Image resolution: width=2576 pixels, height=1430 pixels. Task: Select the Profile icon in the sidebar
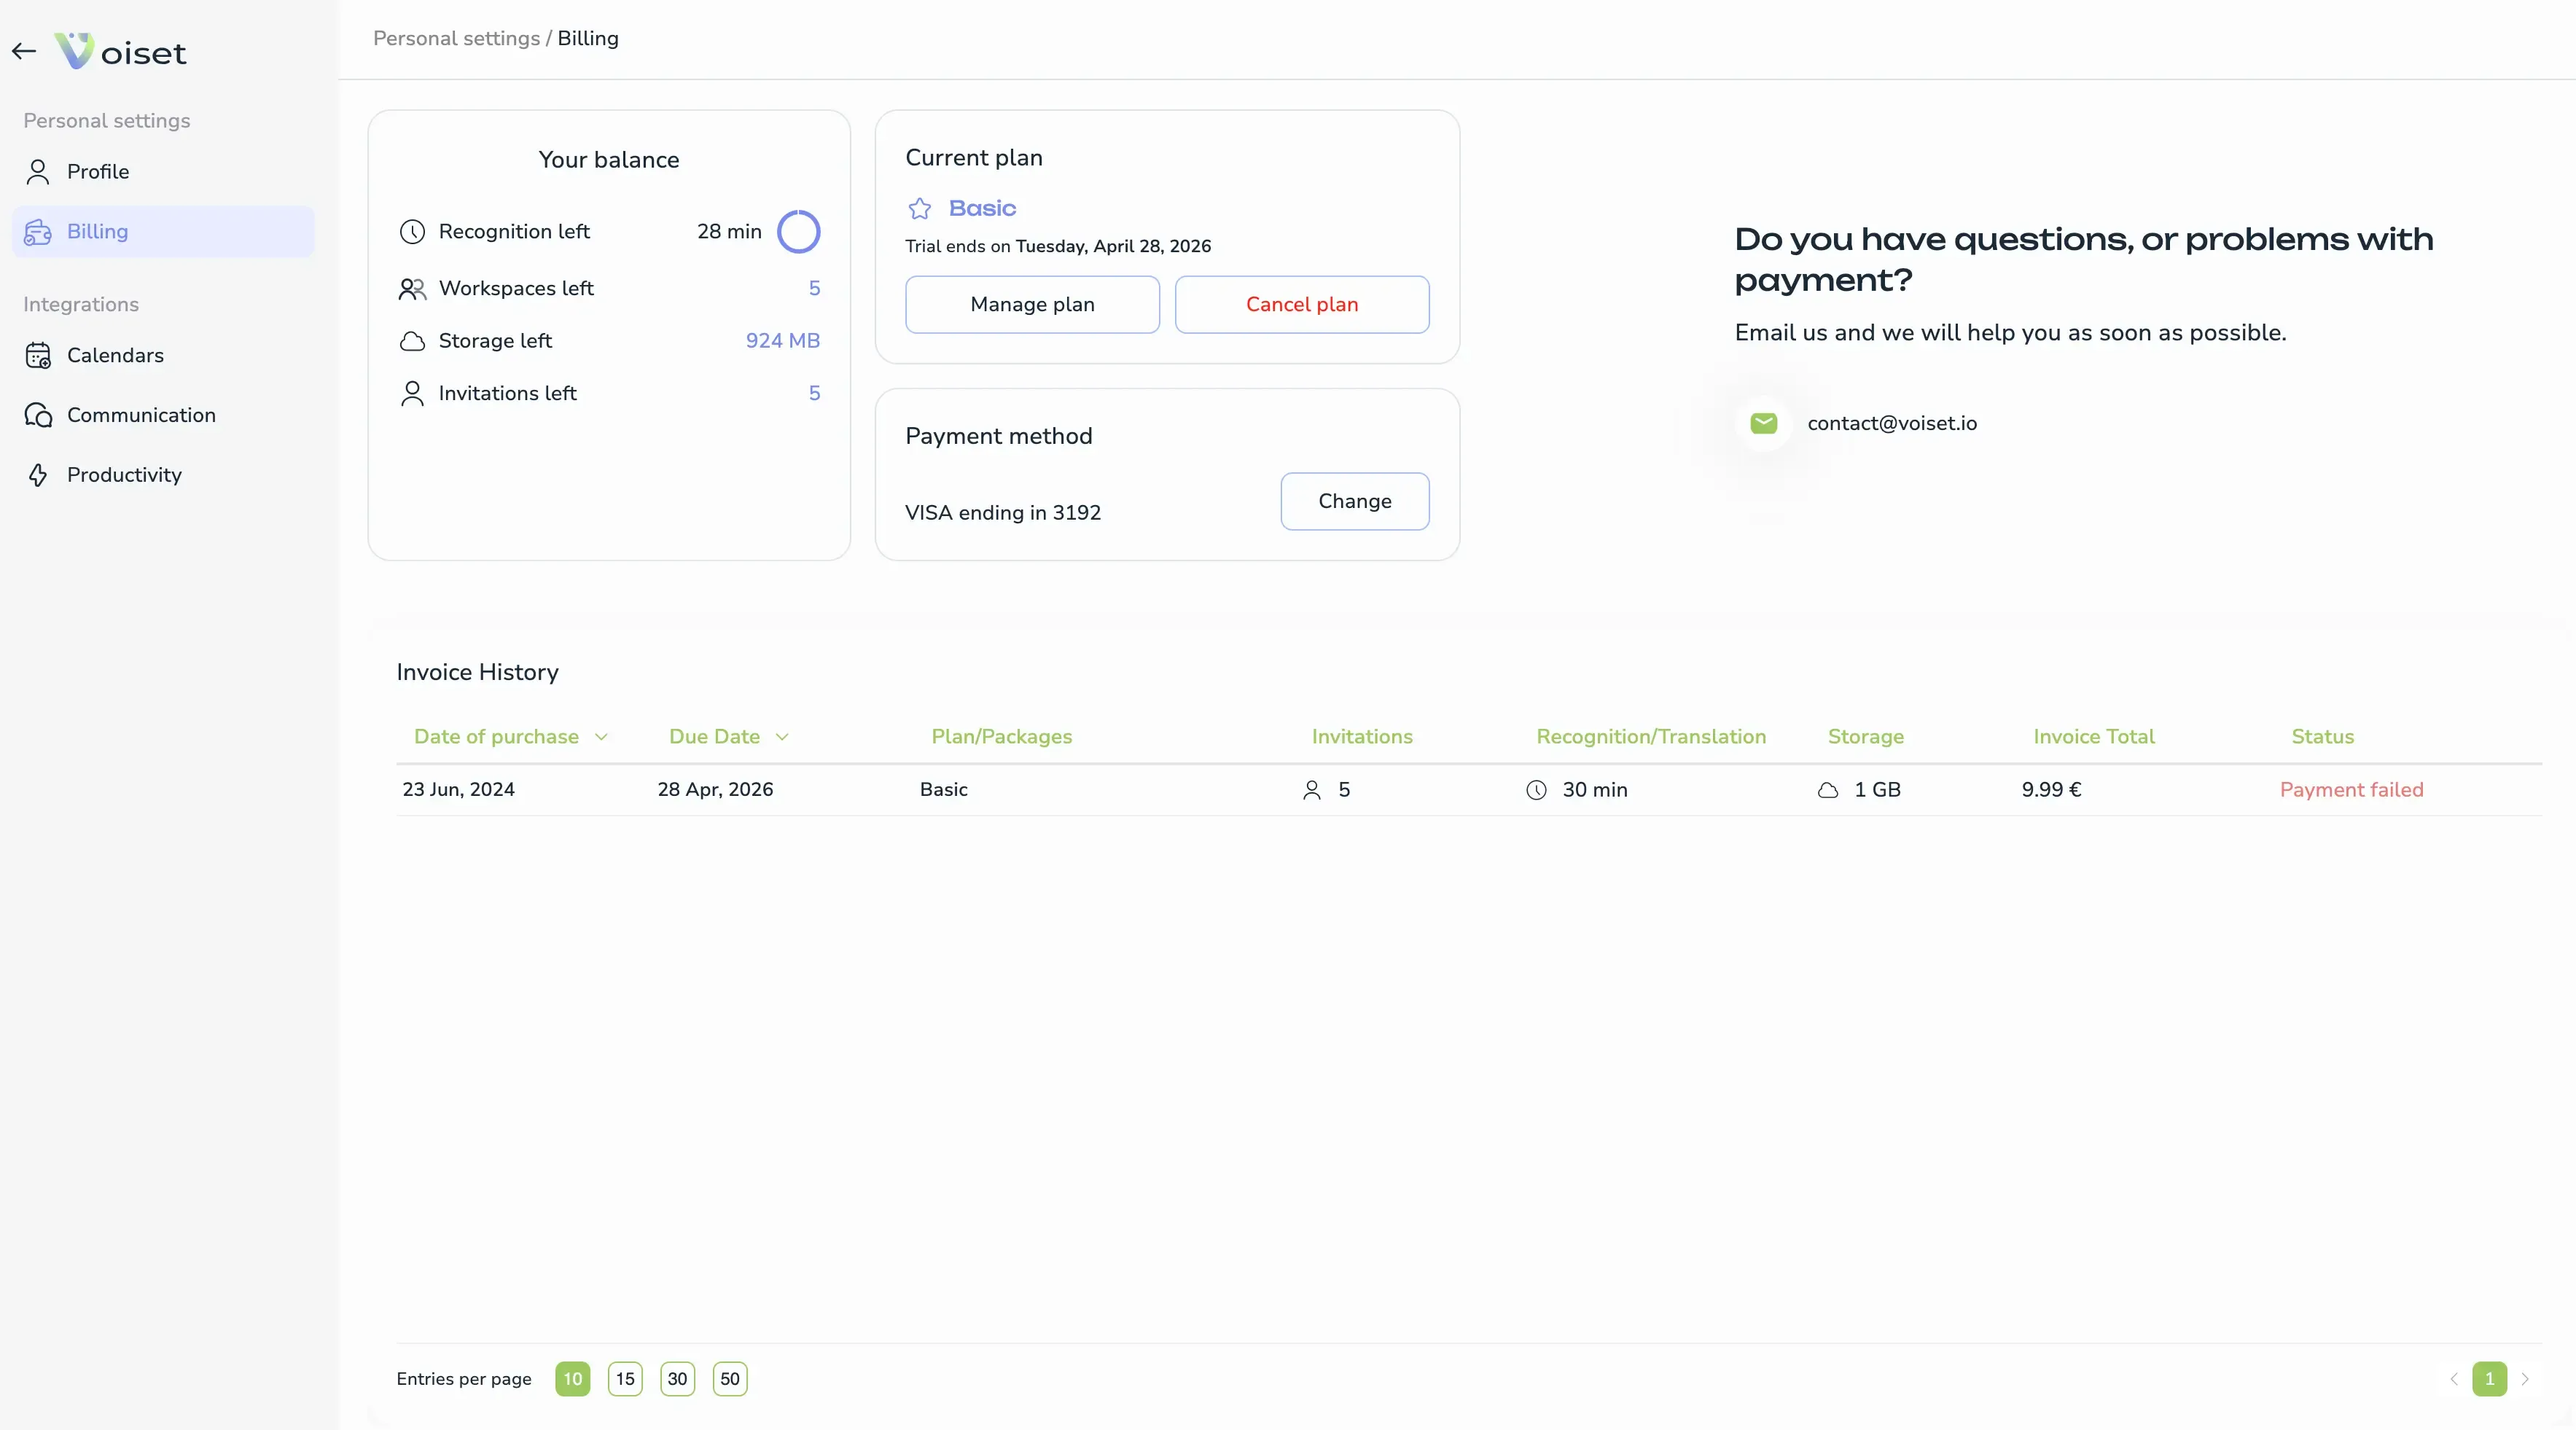coord(39,171)
